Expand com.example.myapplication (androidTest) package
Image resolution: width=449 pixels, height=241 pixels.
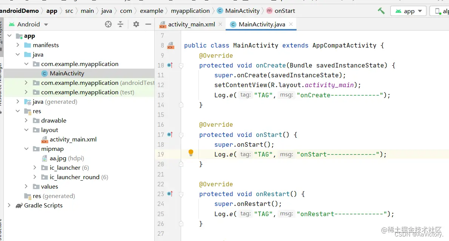click(x=26, y=83)
